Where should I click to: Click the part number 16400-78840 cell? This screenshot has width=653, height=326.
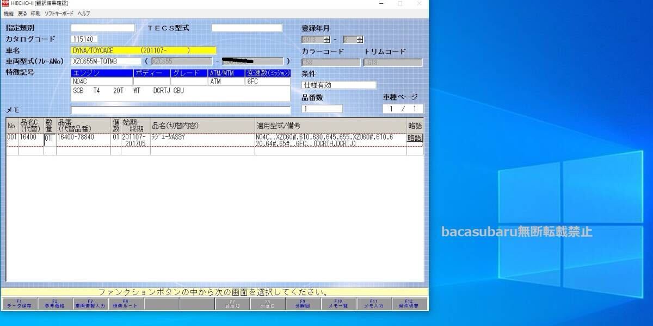[83, 140]
